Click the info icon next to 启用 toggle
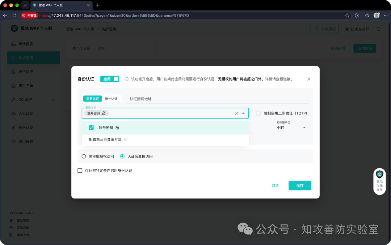 (x=127, y=79)
